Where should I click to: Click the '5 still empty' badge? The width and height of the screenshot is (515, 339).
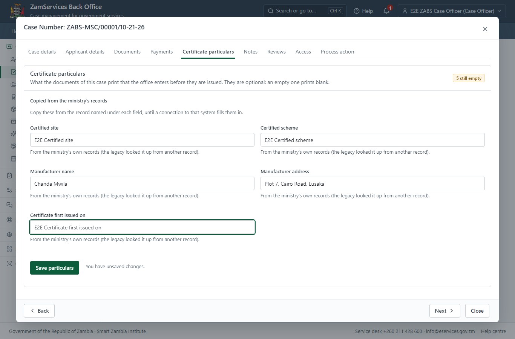tap(469, 78)
